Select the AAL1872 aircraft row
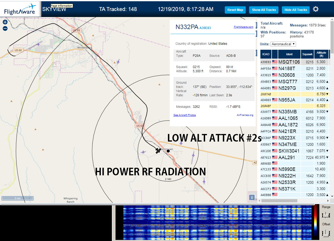This screenshot has height=241, width=334. point(295,125)
